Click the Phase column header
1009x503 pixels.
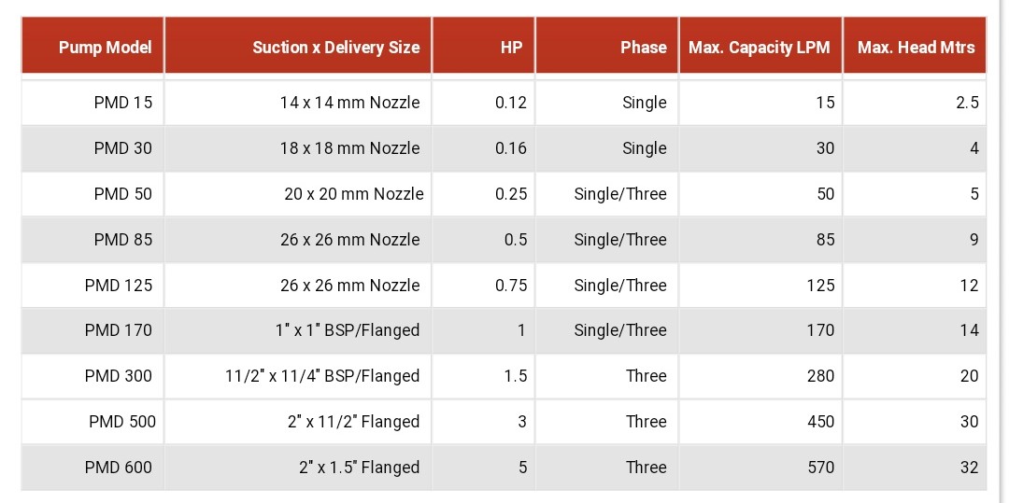643,48
